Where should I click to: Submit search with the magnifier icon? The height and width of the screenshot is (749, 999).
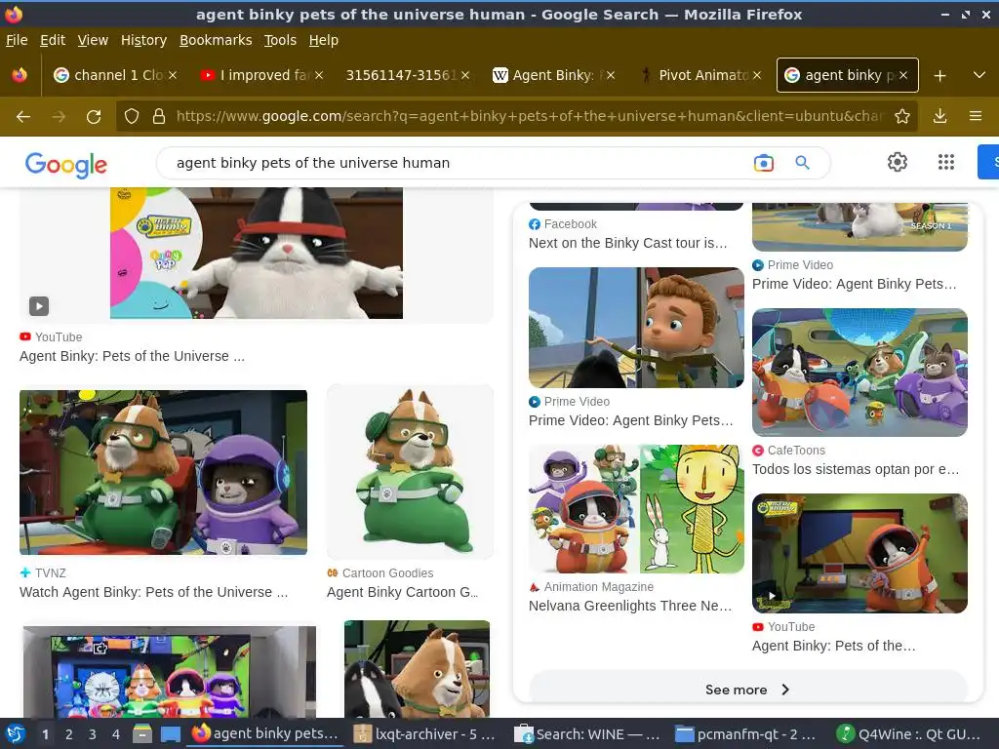[x=803, y=163]
